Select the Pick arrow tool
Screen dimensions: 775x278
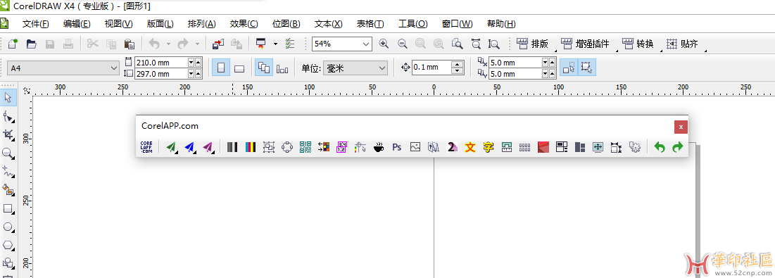(8, 97)
